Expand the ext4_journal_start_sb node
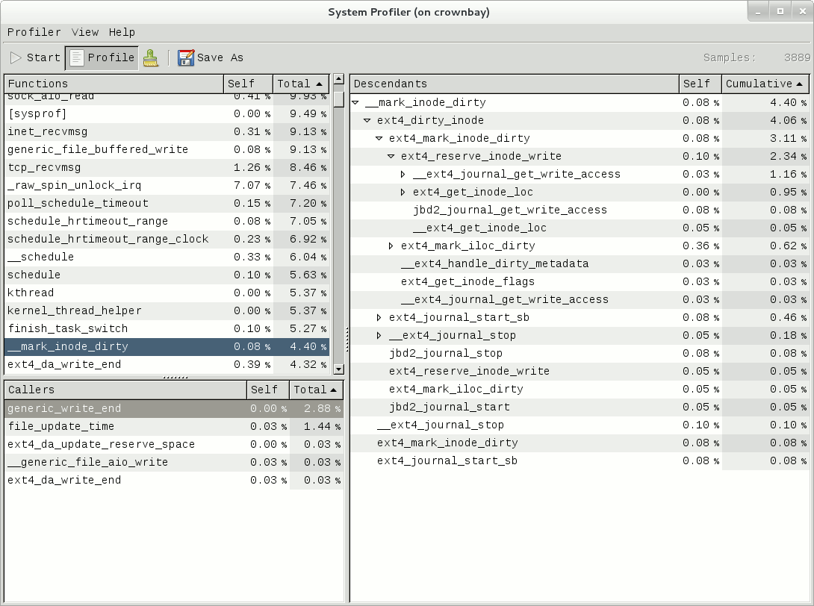 tap(379, 317)
